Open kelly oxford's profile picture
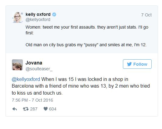162x129 pixels. 17,17
